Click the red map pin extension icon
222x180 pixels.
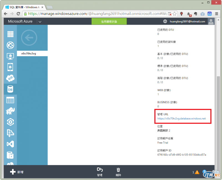[x=181, y=14]
